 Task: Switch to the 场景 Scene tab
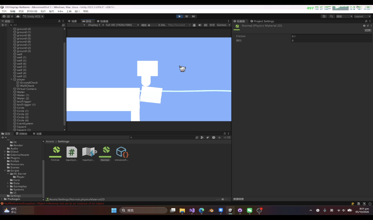(x=73, y=21)
